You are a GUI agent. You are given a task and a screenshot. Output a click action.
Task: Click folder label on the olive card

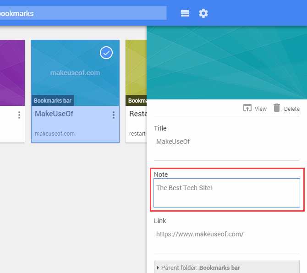click(x=137, y=100)
